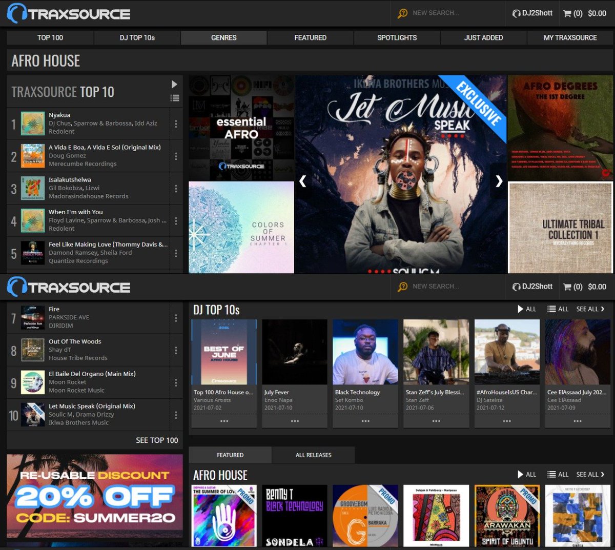Click Traxsource logo in the topmost header
Screen dimensions: 615x550
pos(69,13)
